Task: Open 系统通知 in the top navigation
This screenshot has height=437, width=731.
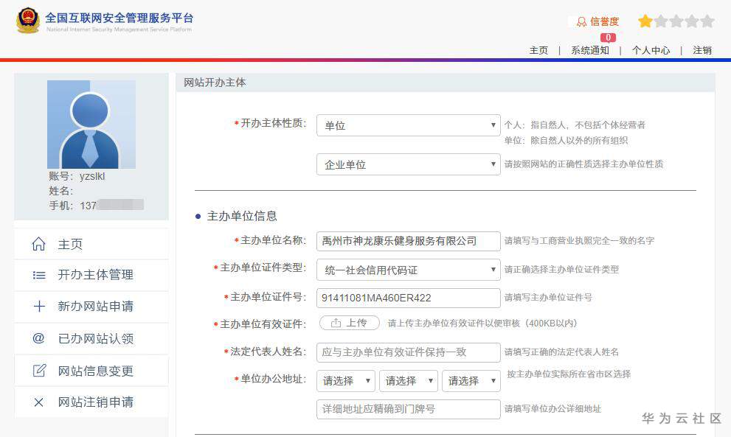Action: tap(589, 50)
